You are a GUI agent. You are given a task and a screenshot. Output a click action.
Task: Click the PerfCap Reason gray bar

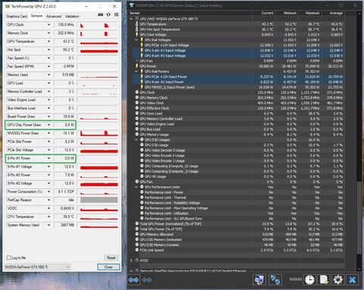pos(99,200)
